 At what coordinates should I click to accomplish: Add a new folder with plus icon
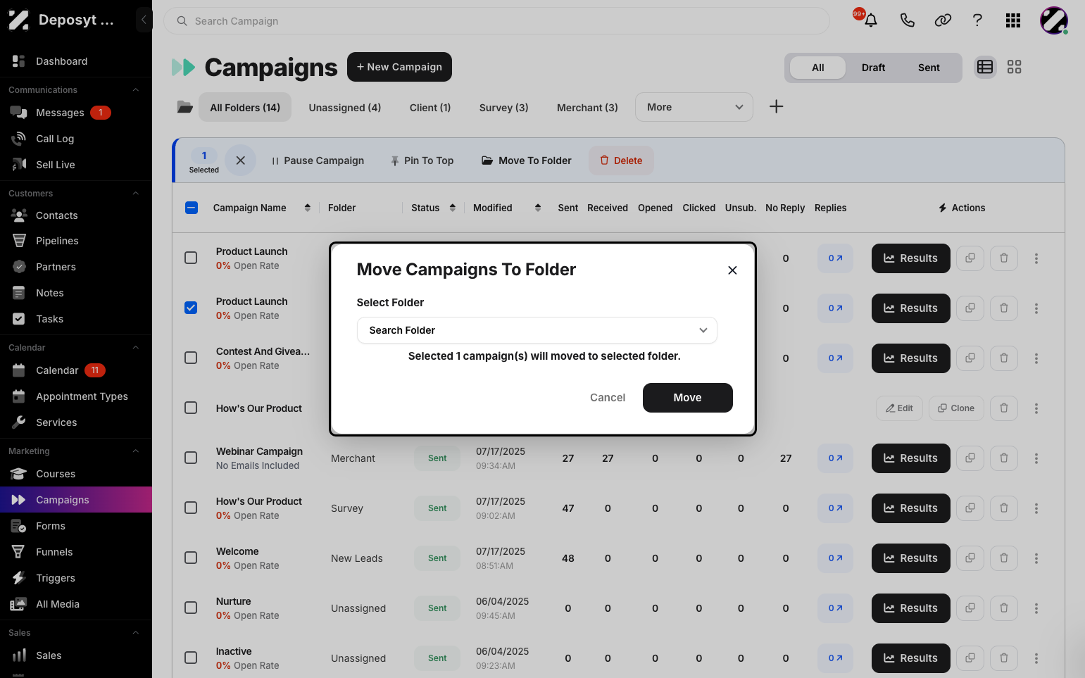pyautogui.click(x=776, y=107)
